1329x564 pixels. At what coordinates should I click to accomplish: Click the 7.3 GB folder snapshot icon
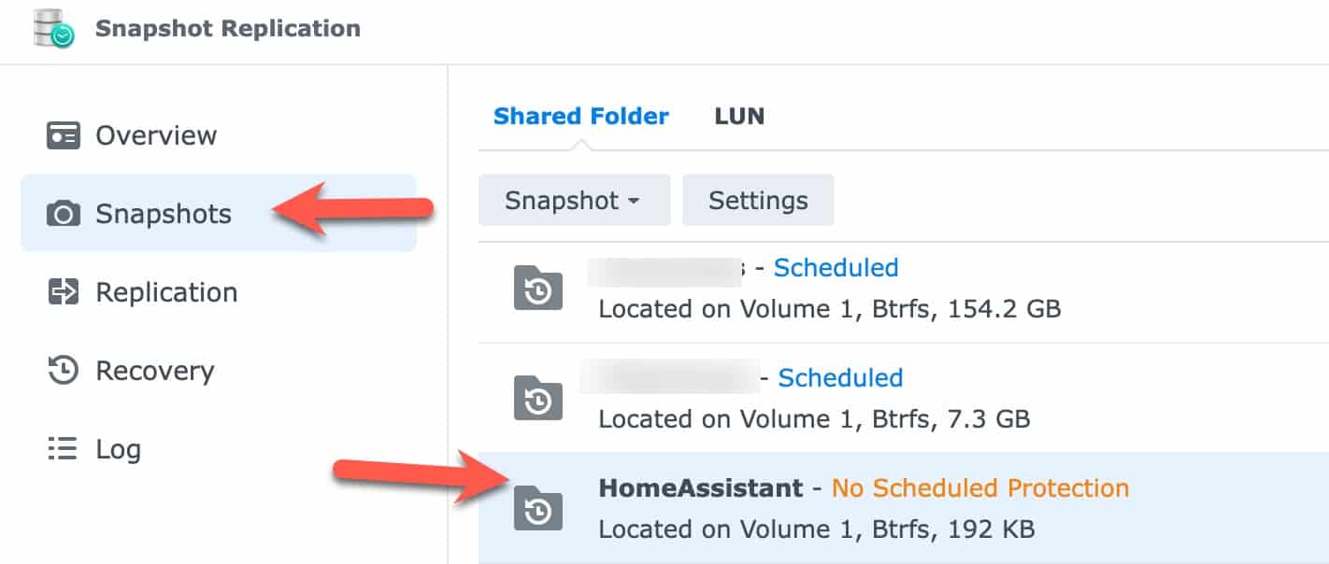pos(538,397)
